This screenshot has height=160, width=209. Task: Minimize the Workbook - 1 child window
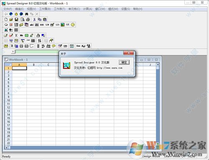(x=141, y=60)
